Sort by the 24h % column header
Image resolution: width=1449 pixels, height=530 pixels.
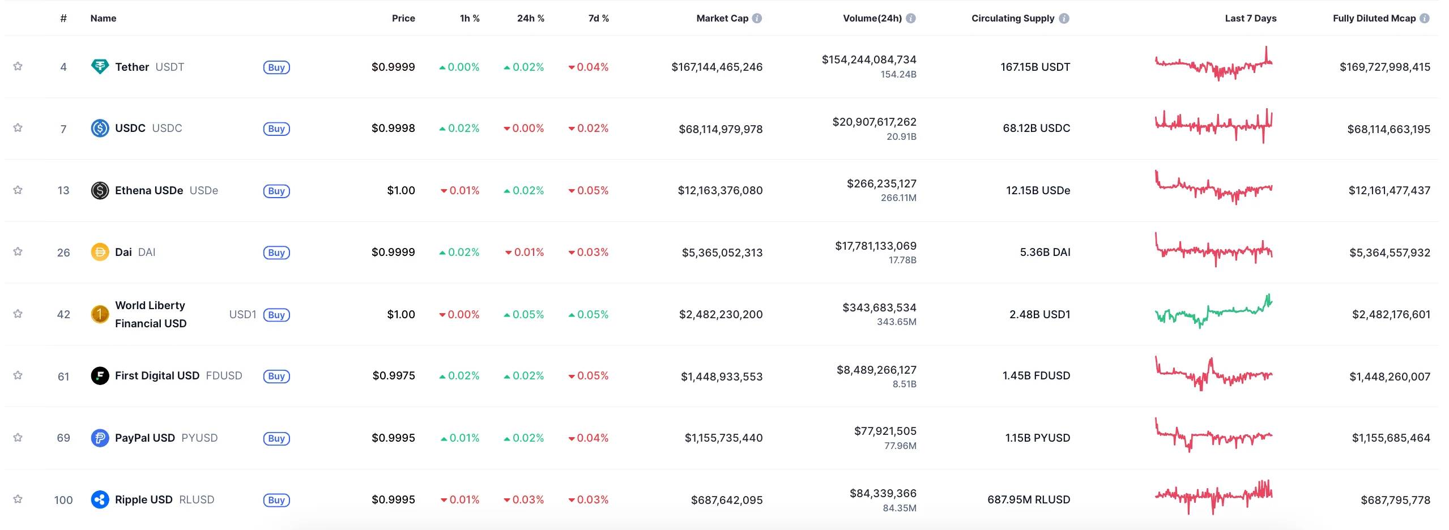tap(530, 18)
